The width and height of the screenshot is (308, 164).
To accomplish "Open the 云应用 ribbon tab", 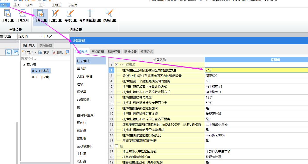I will pyautogui.click(x=73, y=5).
